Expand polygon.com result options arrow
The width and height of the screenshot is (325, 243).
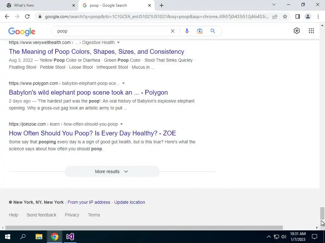pyautogui.click(x=123, y=84)
